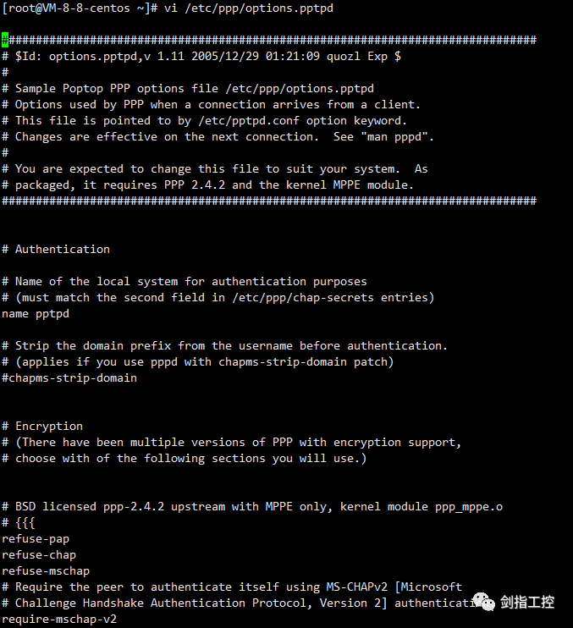Viewport: 573px width, 628px height.
Task: Click the '#chapms-strip-domain' commented option line
Action: [x=69, y=378]
